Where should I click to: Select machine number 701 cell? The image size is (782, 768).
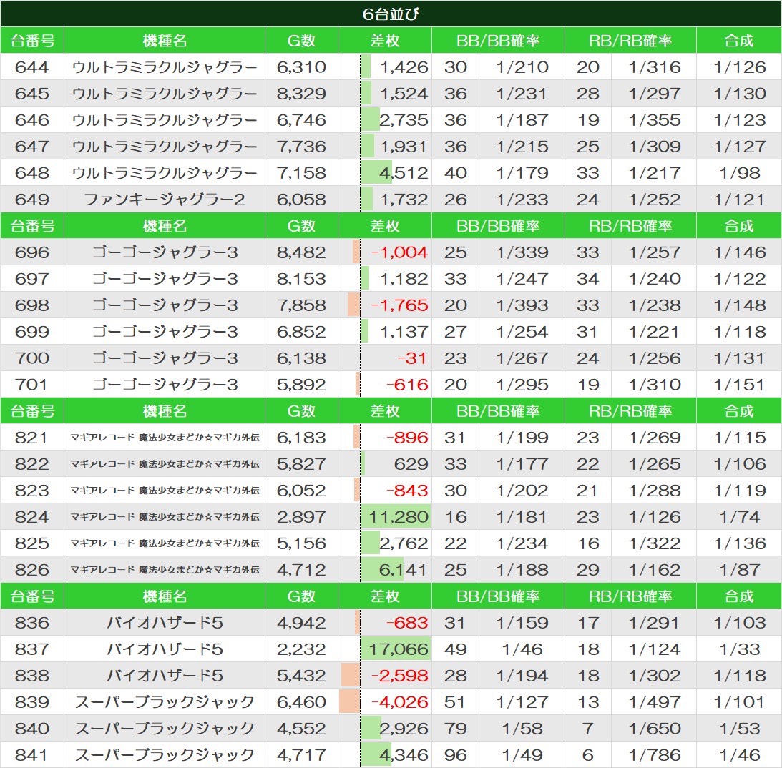click(x=32, y=384)
